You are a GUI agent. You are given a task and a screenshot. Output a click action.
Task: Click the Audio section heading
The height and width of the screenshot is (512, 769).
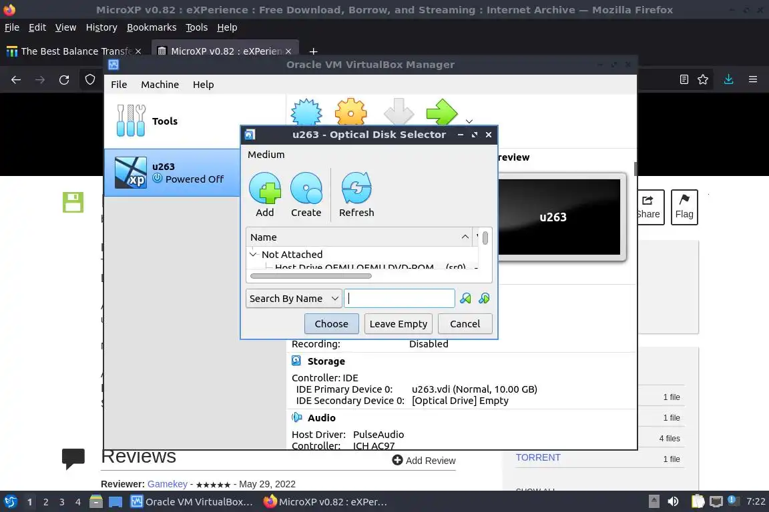tap(321, 417)
